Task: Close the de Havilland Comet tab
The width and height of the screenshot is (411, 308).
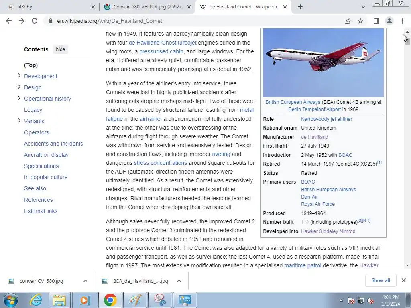Action: coord(285,7)
